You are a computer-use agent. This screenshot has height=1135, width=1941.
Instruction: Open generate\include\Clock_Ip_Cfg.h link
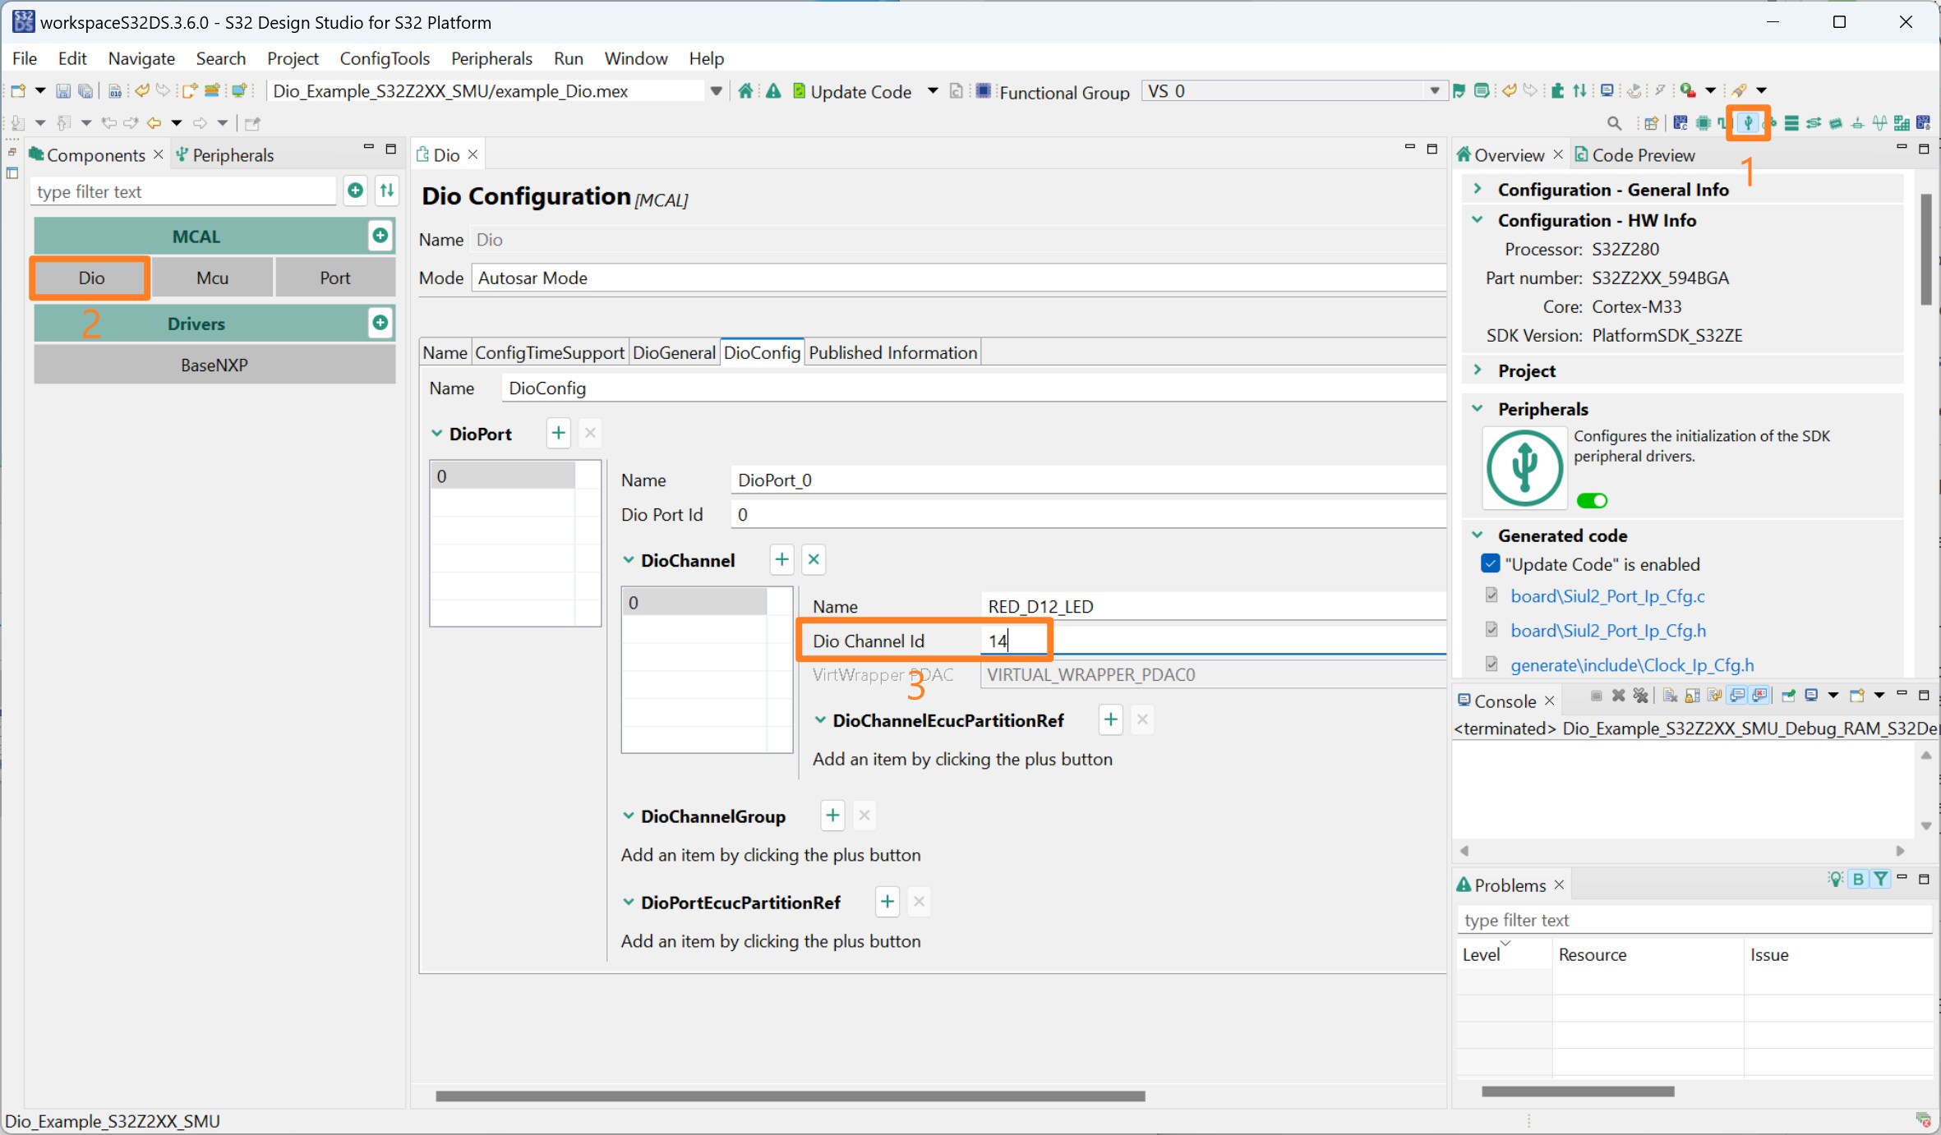tap(1631, 664)
